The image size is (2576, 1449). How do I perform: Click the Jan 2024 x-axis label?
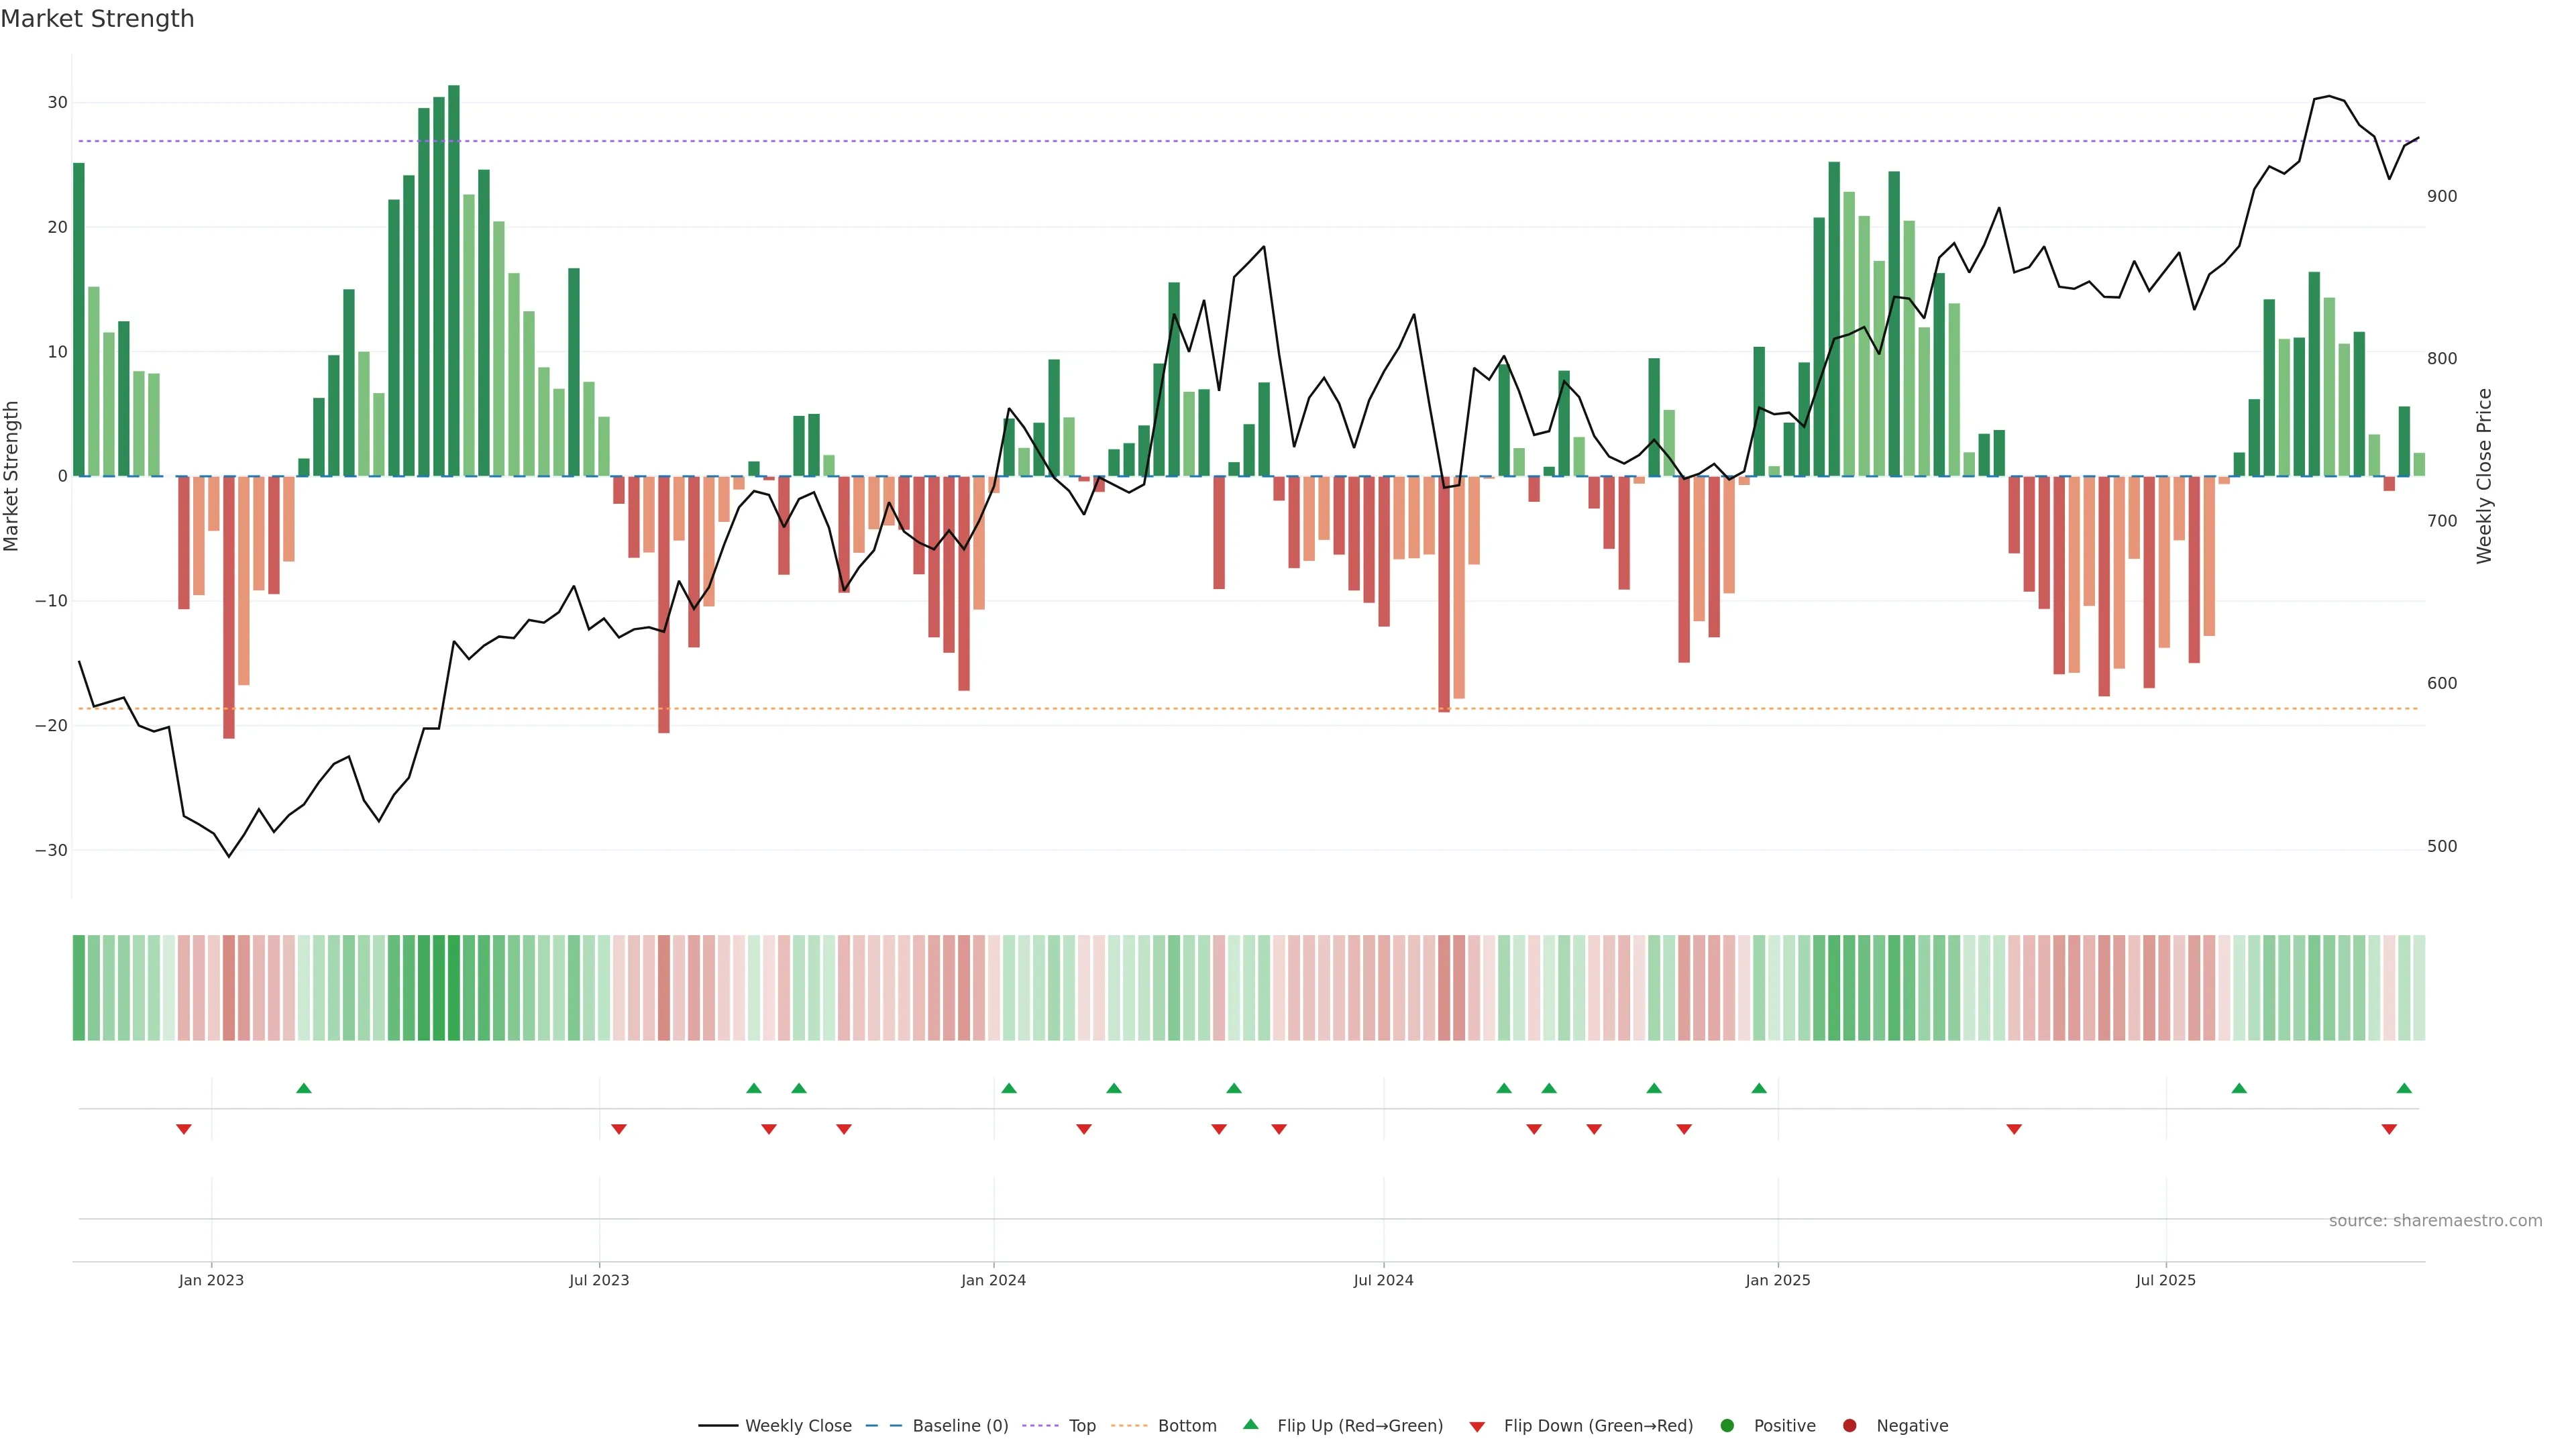(x=993, y=1280)
